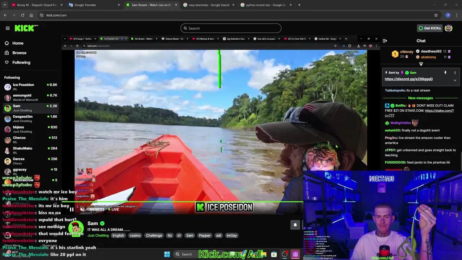Open Sam's channel avatar below the player
462x260 pixels.
[x=75, y=229]
